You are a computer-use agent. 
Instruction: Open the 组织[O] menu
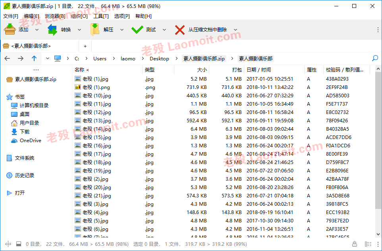79,16
